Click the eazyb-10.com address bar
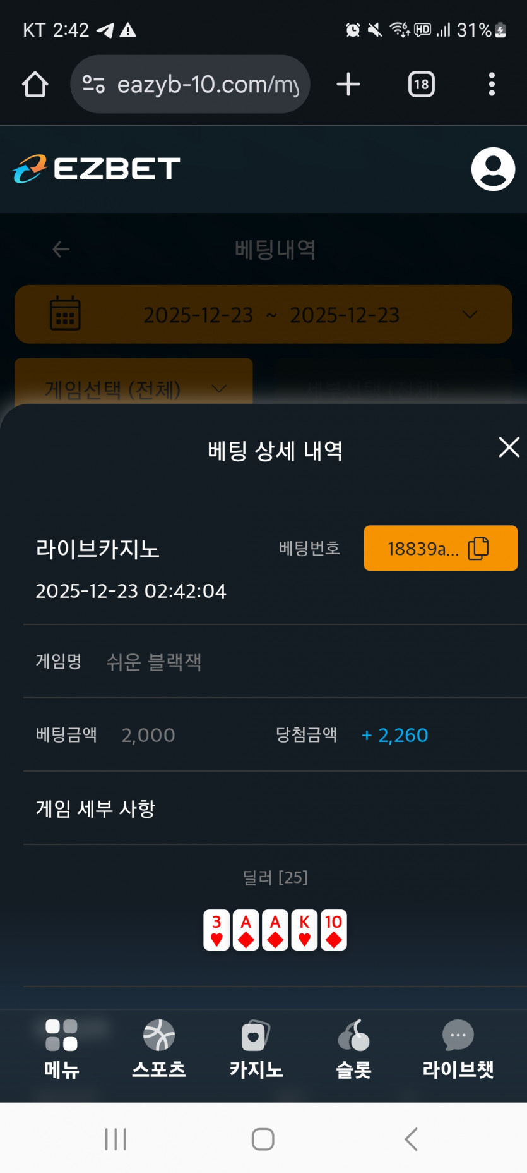Viewport: 527px width, 1173px height. coord(208,85)
